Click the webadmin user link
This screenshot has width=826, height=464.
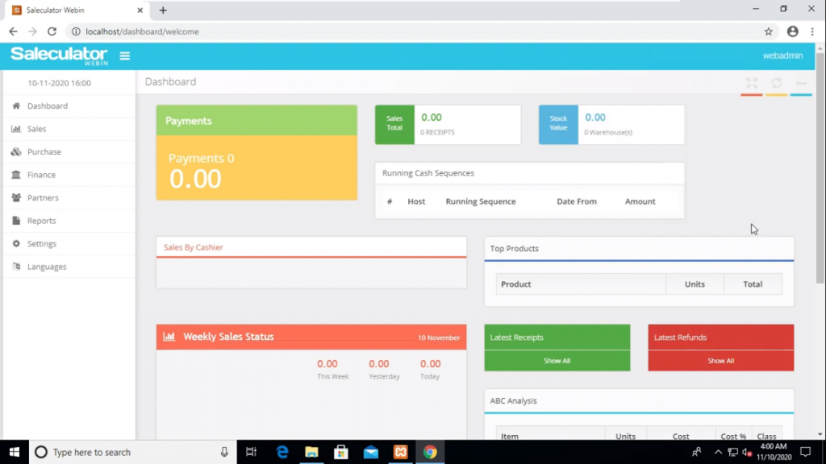click(782, 56)
